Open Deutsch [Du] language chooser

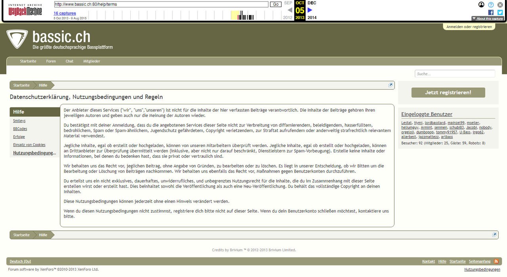(x=20, y=261)
